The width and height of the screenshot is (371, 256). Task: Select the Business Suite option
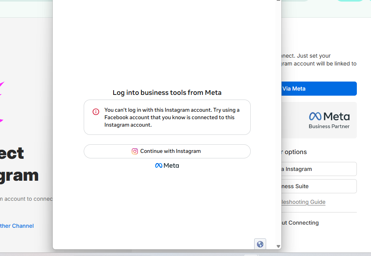coord(319,186)
